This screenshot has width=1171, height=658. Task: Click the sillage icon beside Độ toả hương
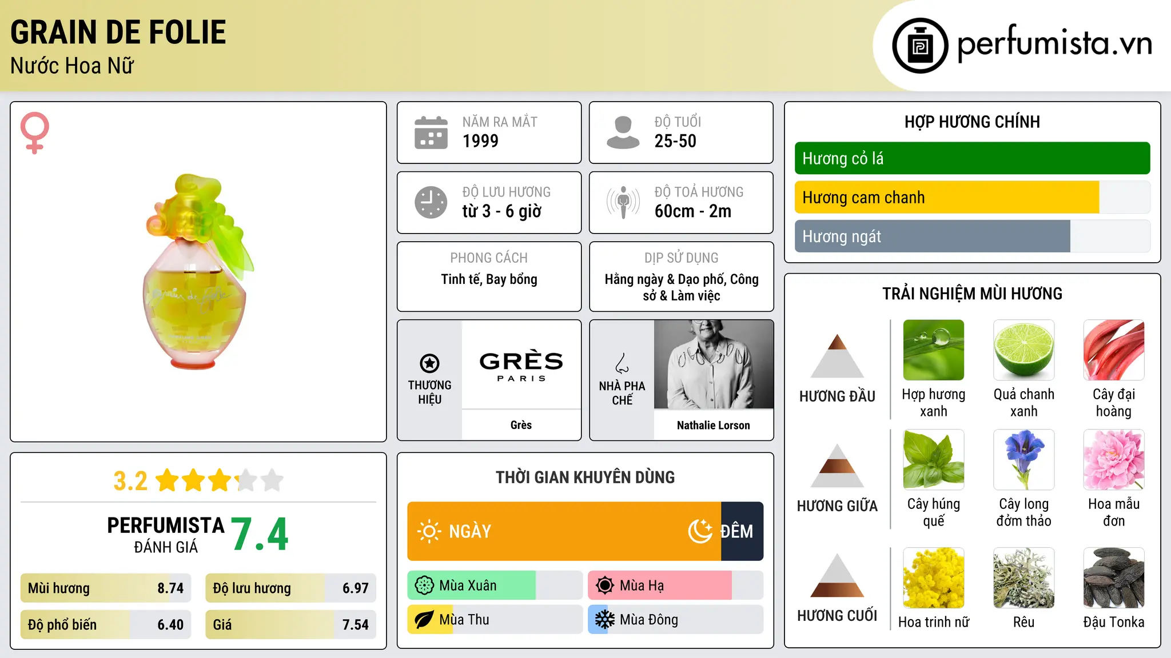(x=623, y=202)
